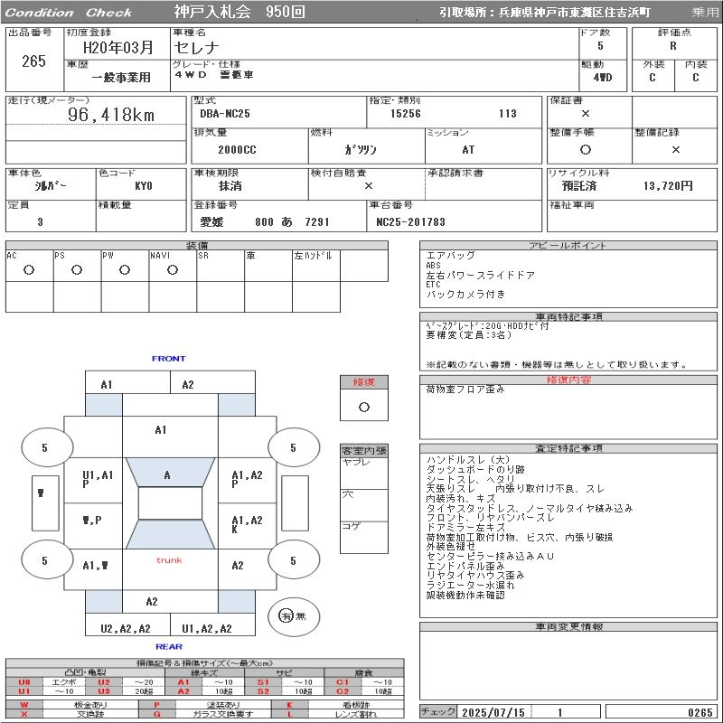This screenshot has width=723, height=723.
Task: Click the model code DBA-NC25
Action: pos(225,114)
